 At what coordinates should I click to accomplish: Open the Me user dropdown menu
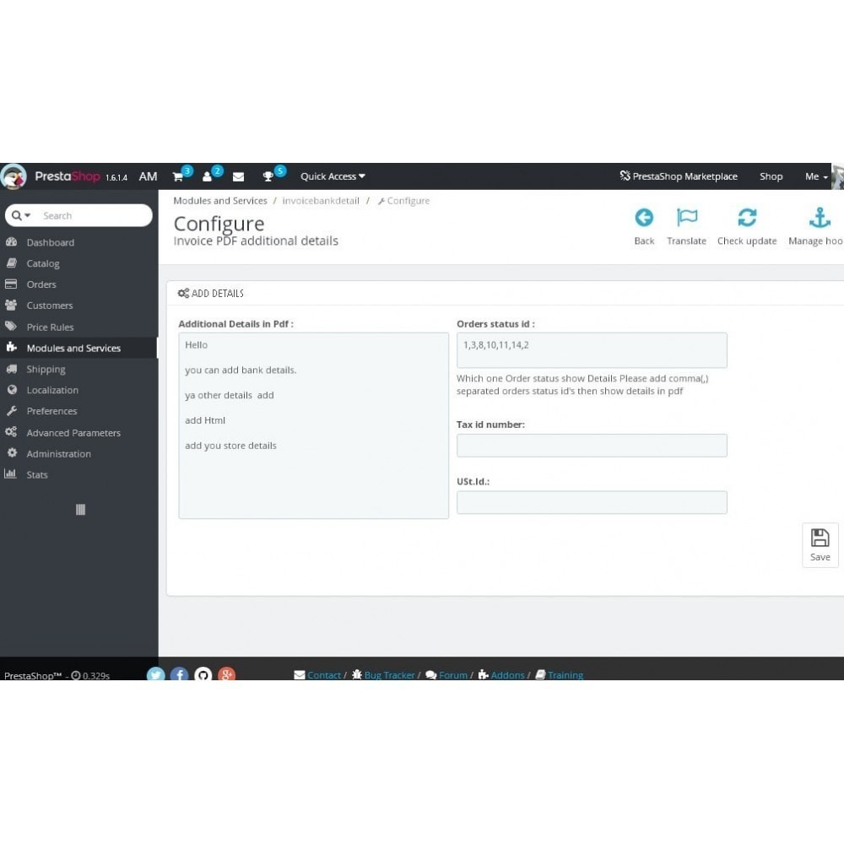(816, 176)
